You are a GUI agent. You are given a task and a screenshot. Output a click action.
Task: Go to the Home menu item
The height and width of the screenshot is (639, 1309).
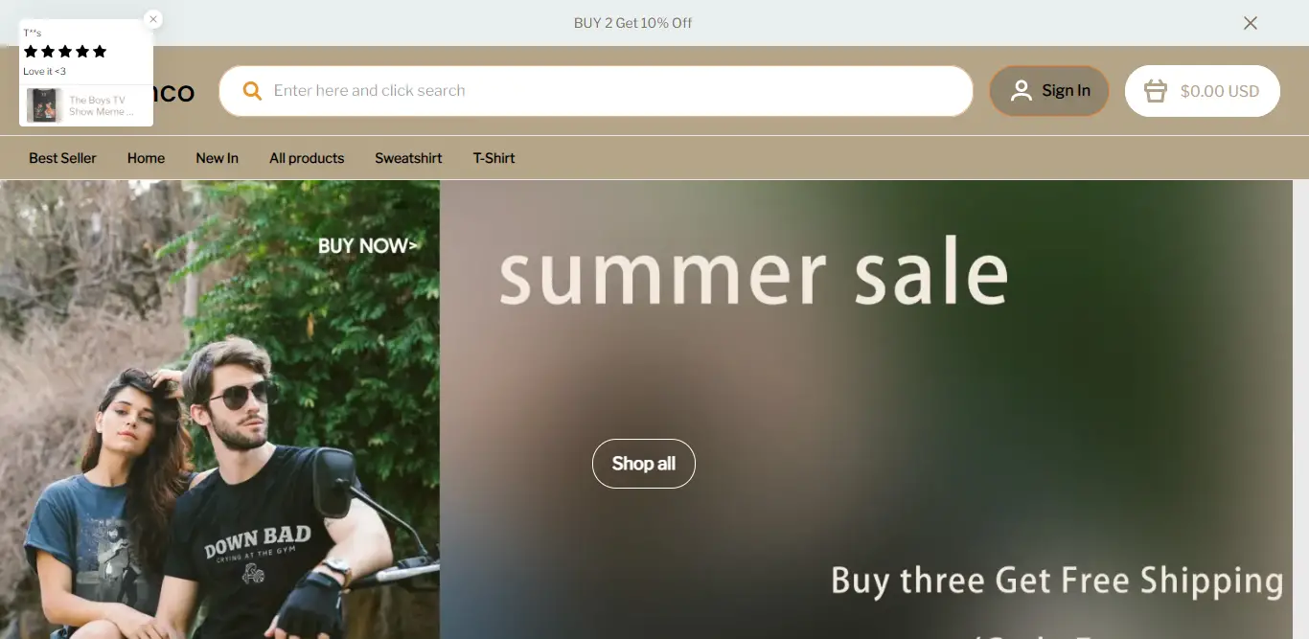click(x=146, y=158)
